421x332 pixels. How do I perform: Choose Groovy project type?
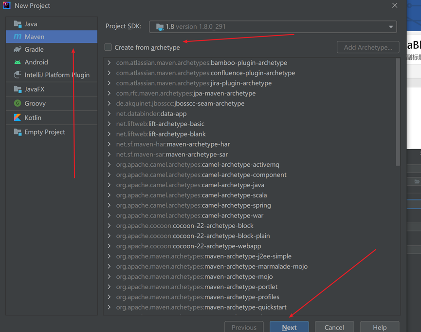pyautogui.click(x=52, y=103)
